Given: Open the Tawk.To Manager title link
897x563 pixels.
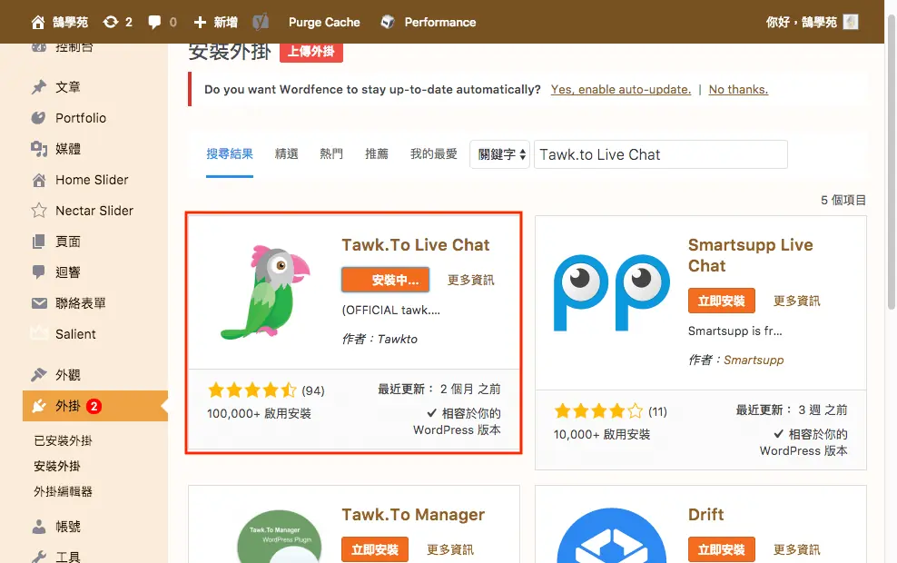Looking at the screenshot, I should 413,514.
